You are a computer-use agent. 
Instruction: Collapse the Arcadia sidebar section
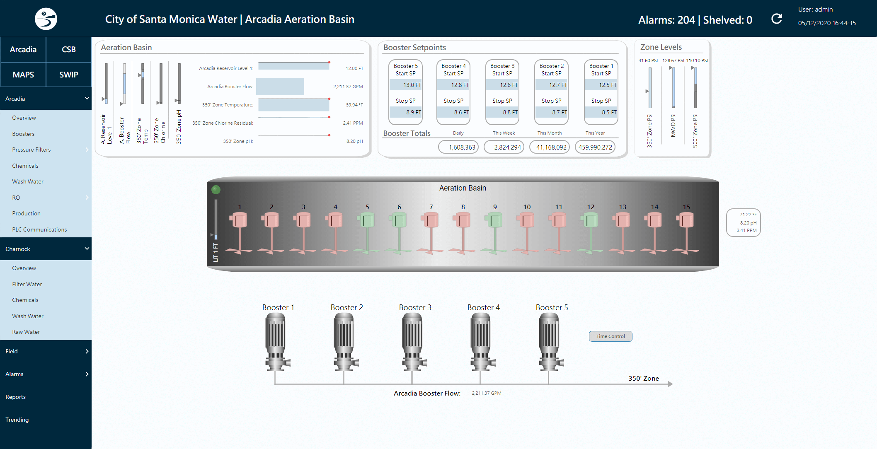46,99
